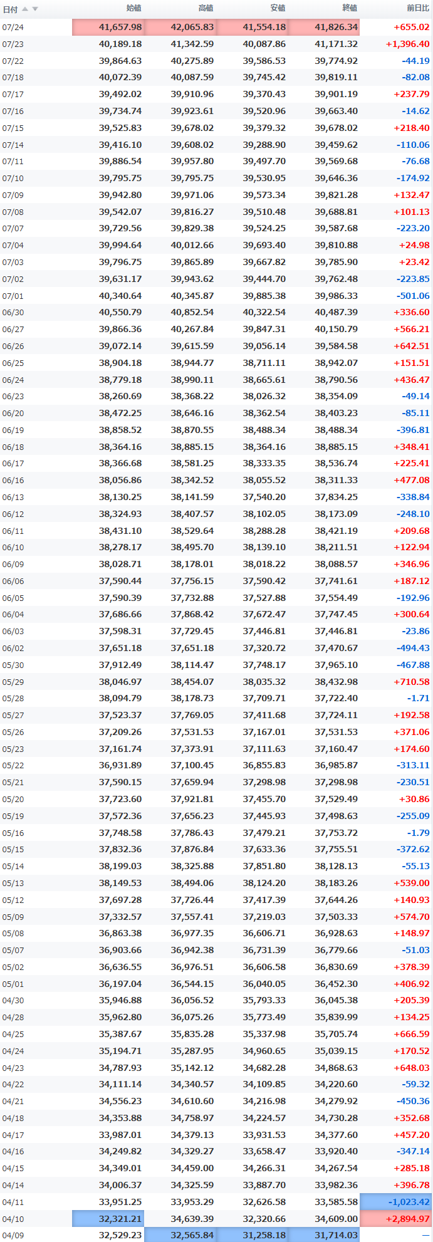Select the -174.92 change value

pos(414,178)
